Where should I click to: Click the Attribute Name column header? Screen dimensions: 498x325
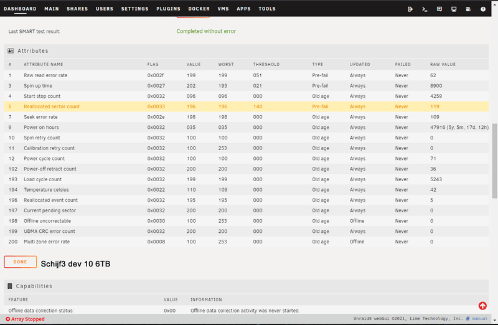click(43, 64)
